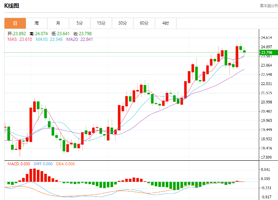Screen dimensions: 278x200
Task: Open the 基本面分析 link
Action: click(x=269, y=6)
